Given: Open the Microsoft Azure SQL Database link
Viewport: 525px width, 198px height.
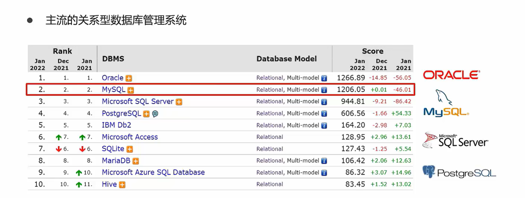Looking at the screenshot, I should click(x=153, y=172).
